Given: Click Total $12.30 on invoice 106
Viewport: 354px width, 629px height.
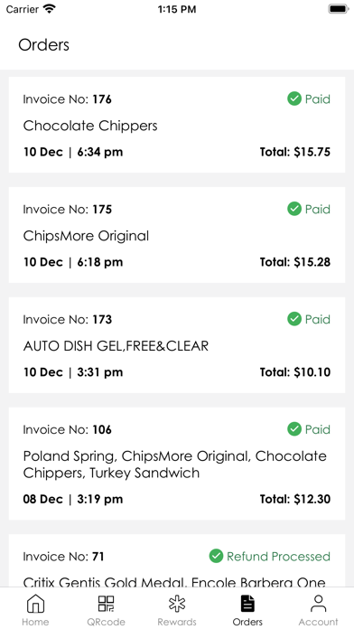Looking at the screenshot, I should pos(295,499).
